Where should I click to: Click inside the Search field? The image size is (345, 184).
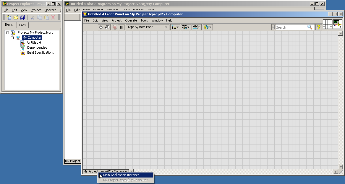coord(291,27)
